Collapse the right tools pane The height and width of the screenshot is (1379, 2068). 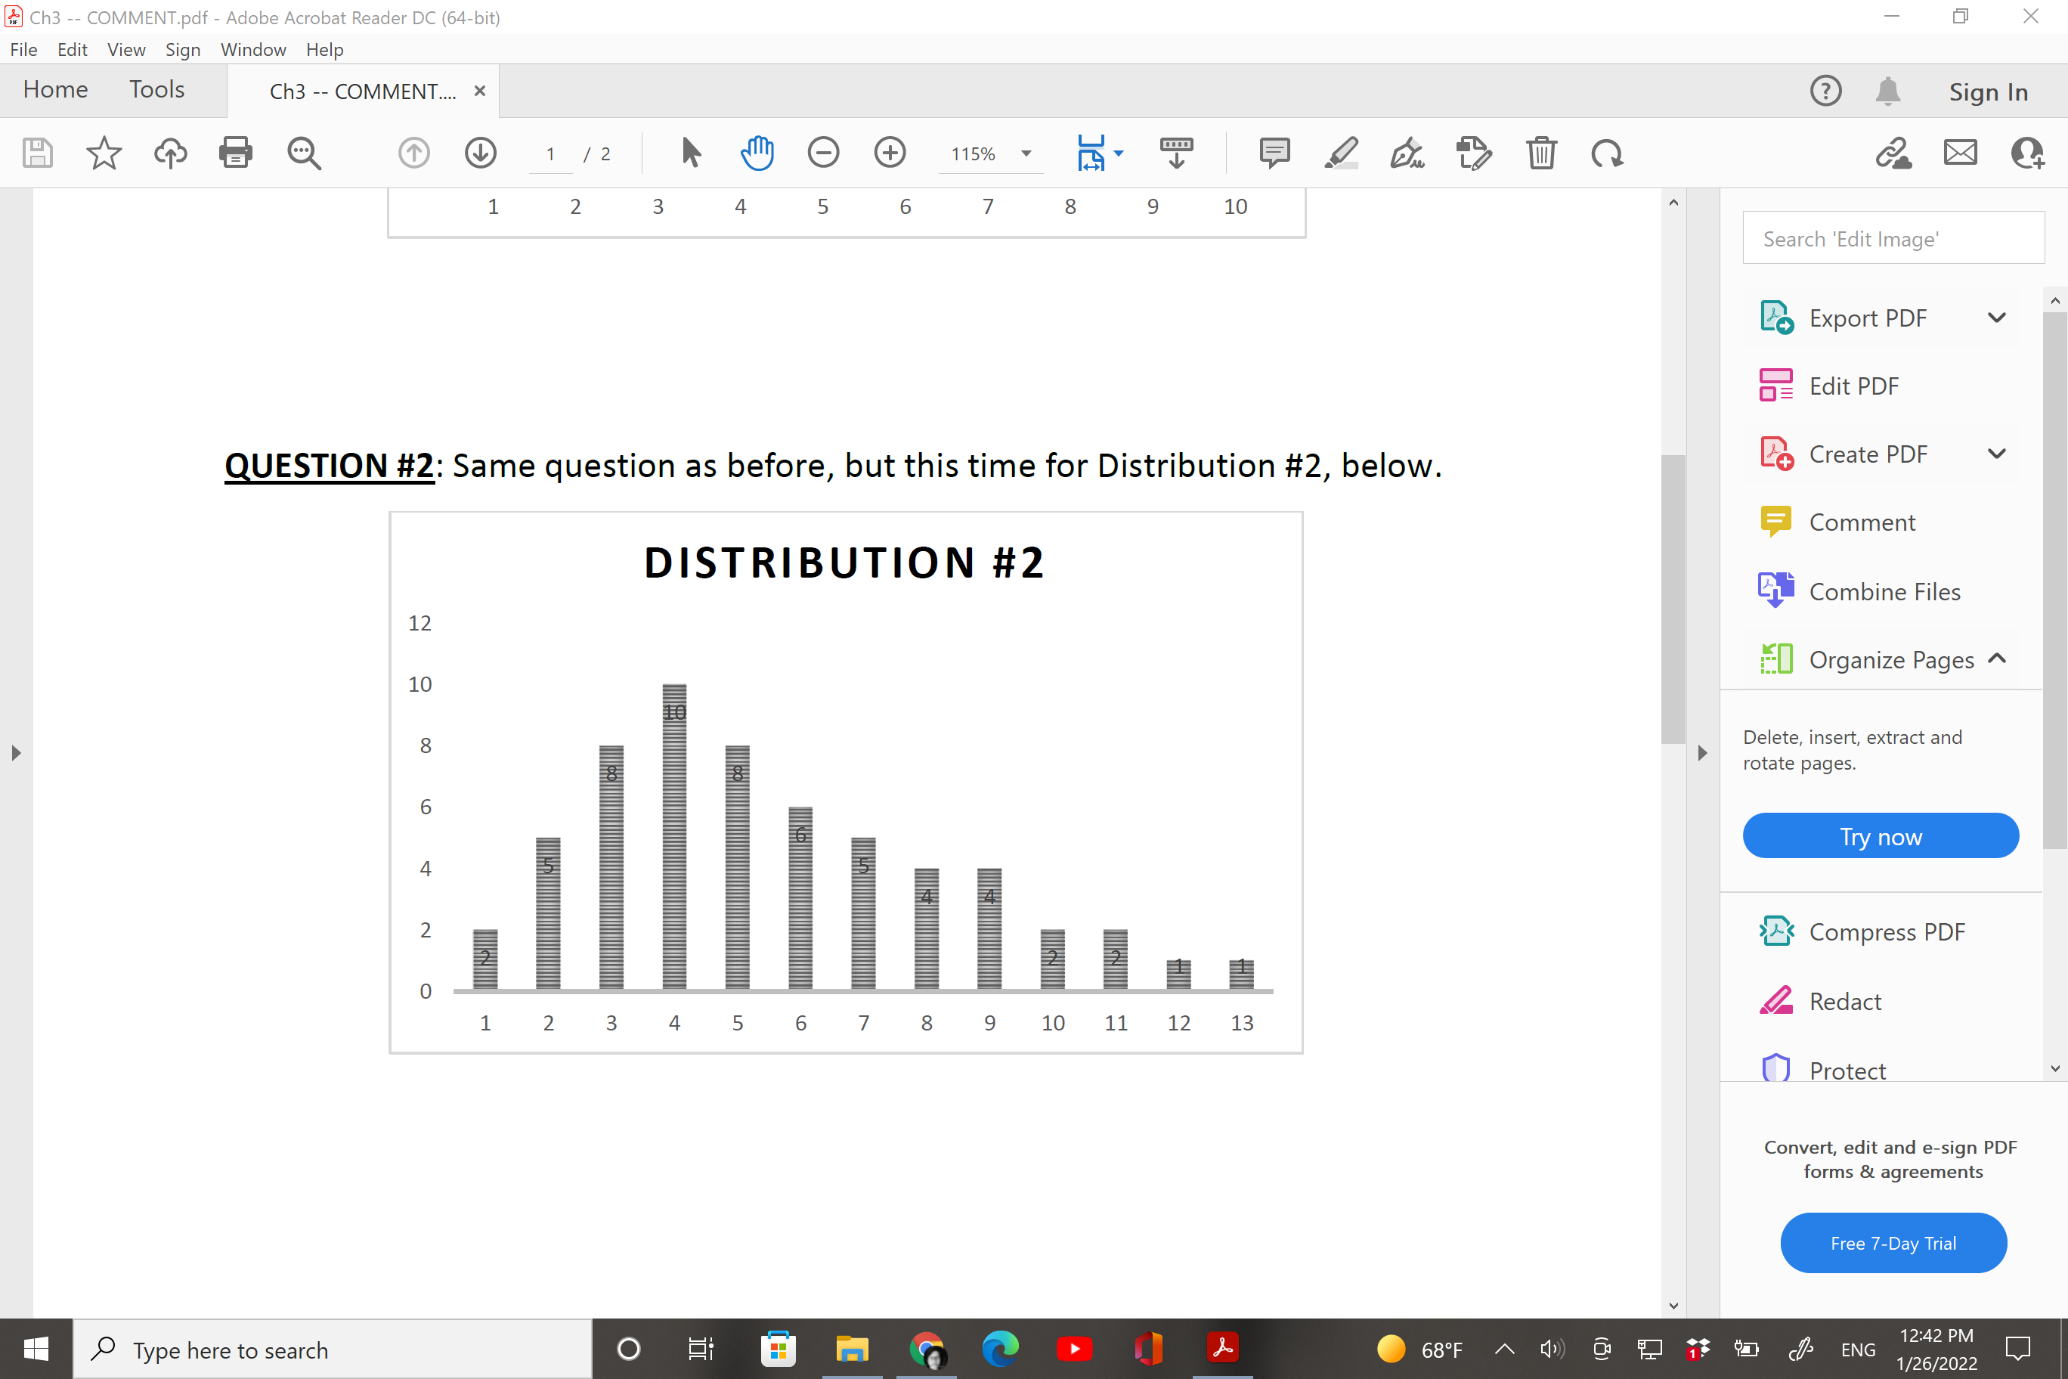point(1702,753)
